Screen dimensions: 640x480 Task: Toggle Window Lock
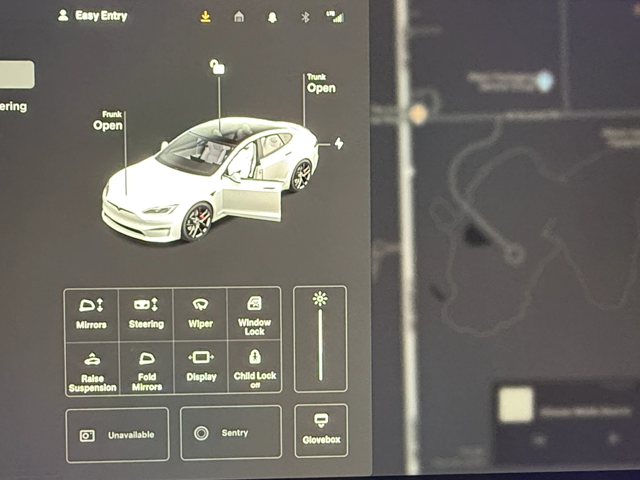click(254, 314)
